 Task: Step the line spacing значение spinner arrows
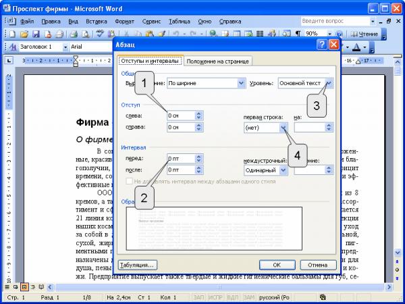tap(329, 170)
